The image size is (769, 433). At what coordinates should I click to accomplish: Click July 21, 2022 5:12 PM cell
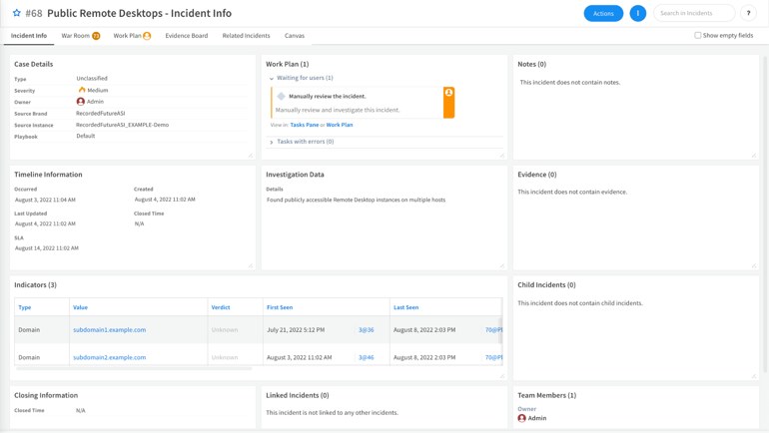(x=296, y=329)
